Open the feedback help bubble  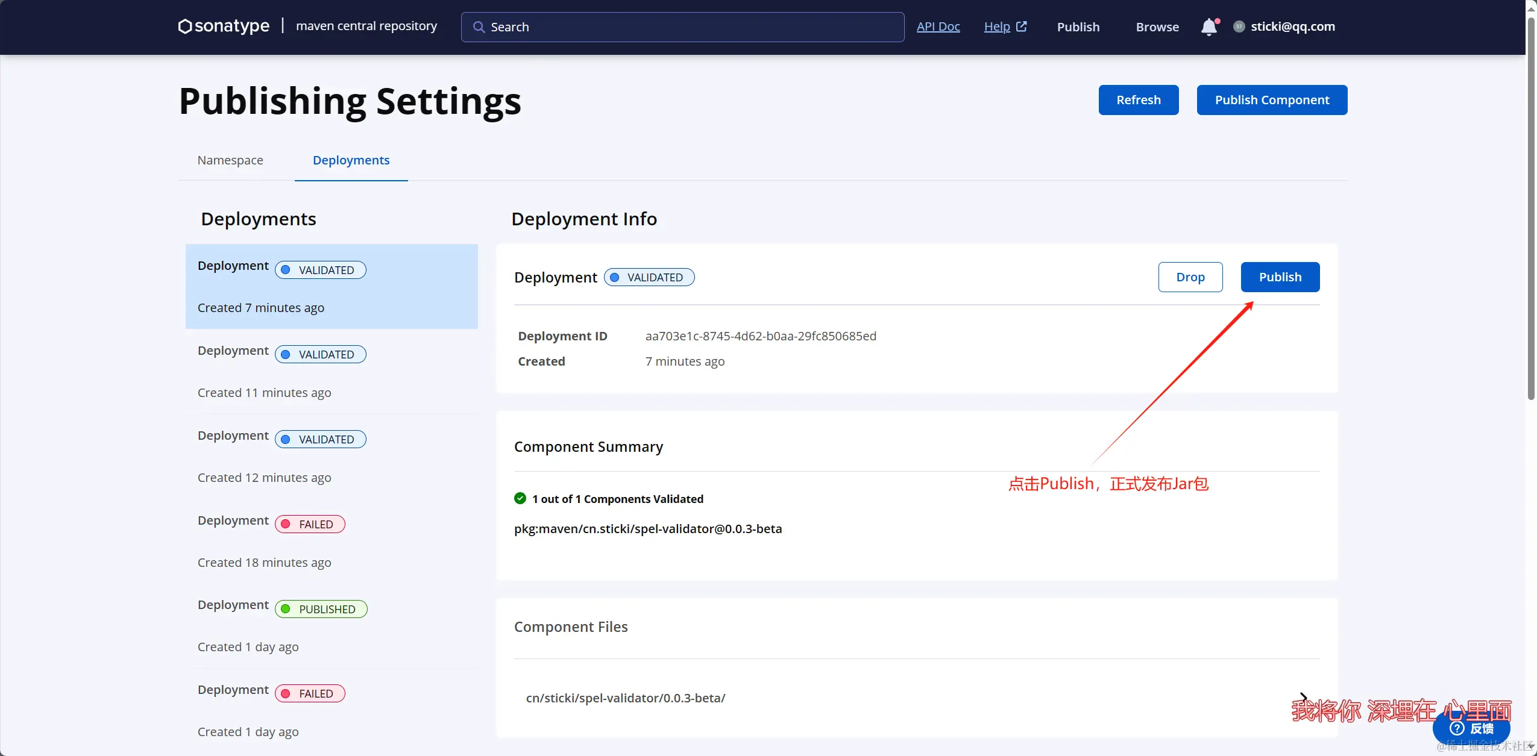click(1471, 728)
